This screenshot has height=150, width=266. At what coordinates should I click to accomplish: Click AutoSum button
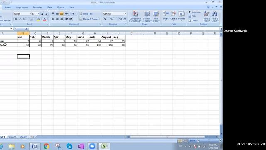[195, 12]
